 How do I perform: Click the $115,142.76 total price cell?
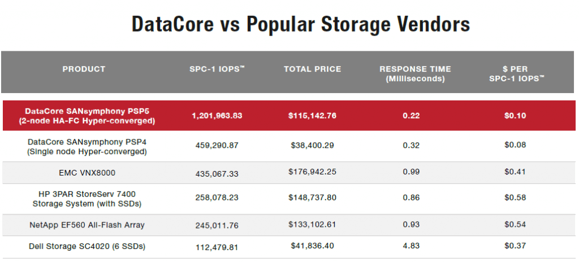tap(312, 116)
